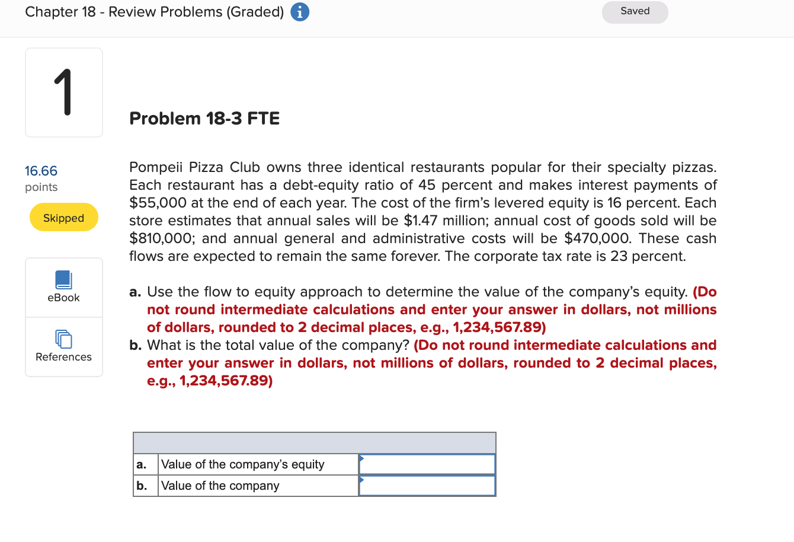The image size is (794, 542).
Task: Select the question number 1 card
Action: click(63, 92)
